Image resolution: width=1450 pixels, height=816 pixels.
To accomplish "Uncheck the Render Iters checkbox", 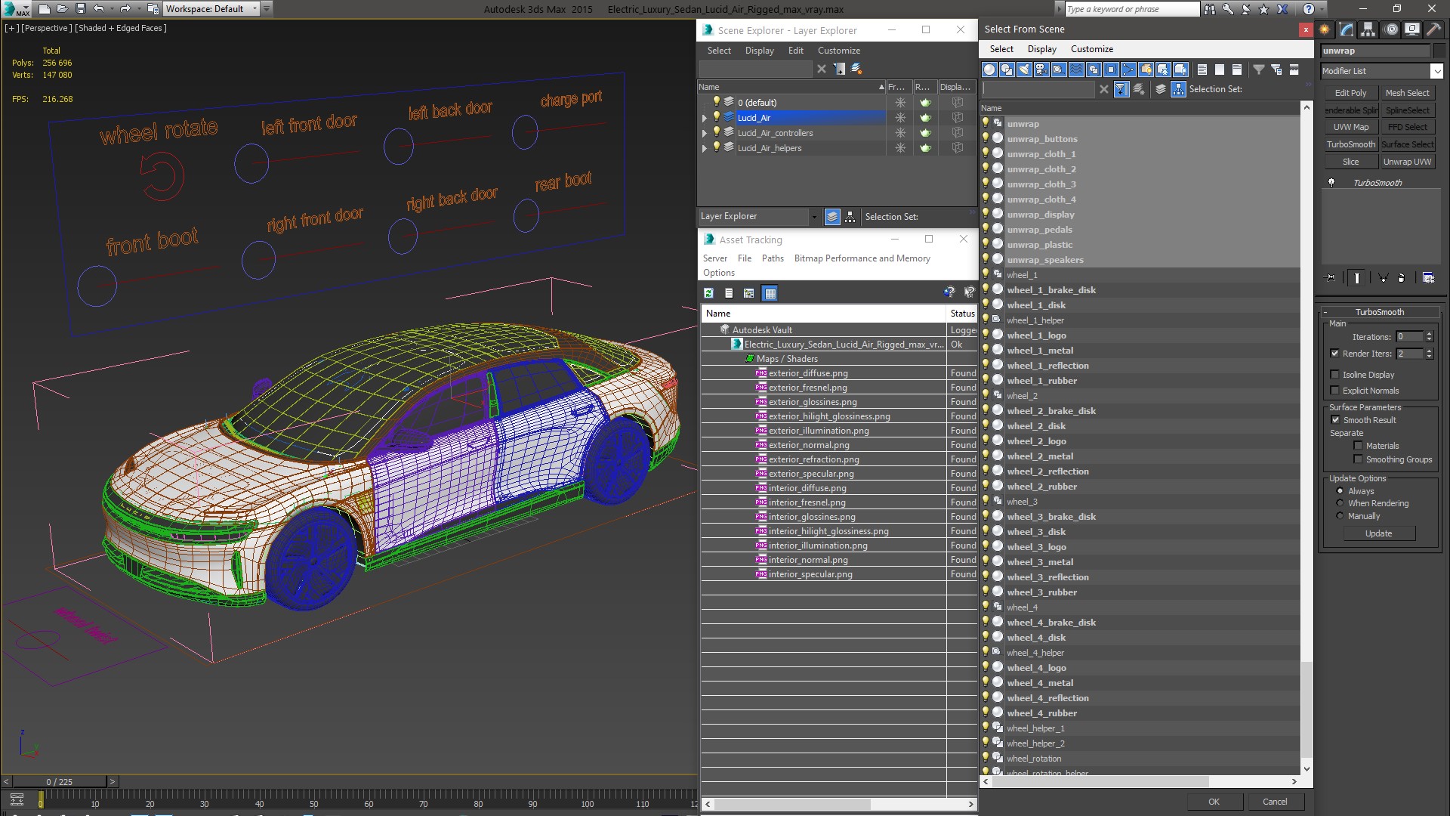I will click(x=1334, y=353).
